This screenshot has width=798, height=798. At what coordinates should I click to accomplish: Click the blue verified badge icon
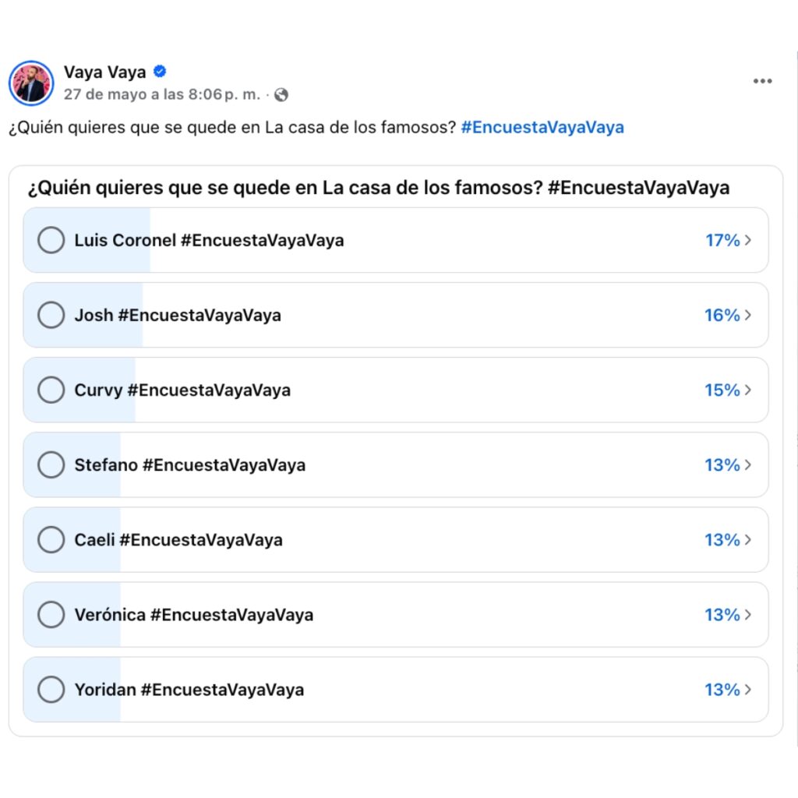pyautogui.click(x=160, y=72)
